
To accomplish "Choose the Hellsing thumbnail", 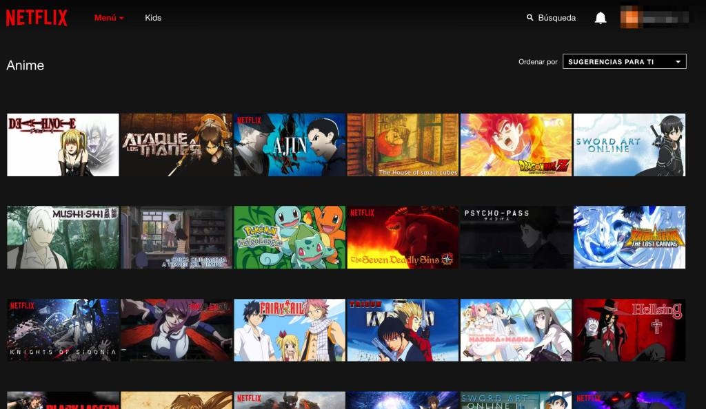I will point(629,330).
